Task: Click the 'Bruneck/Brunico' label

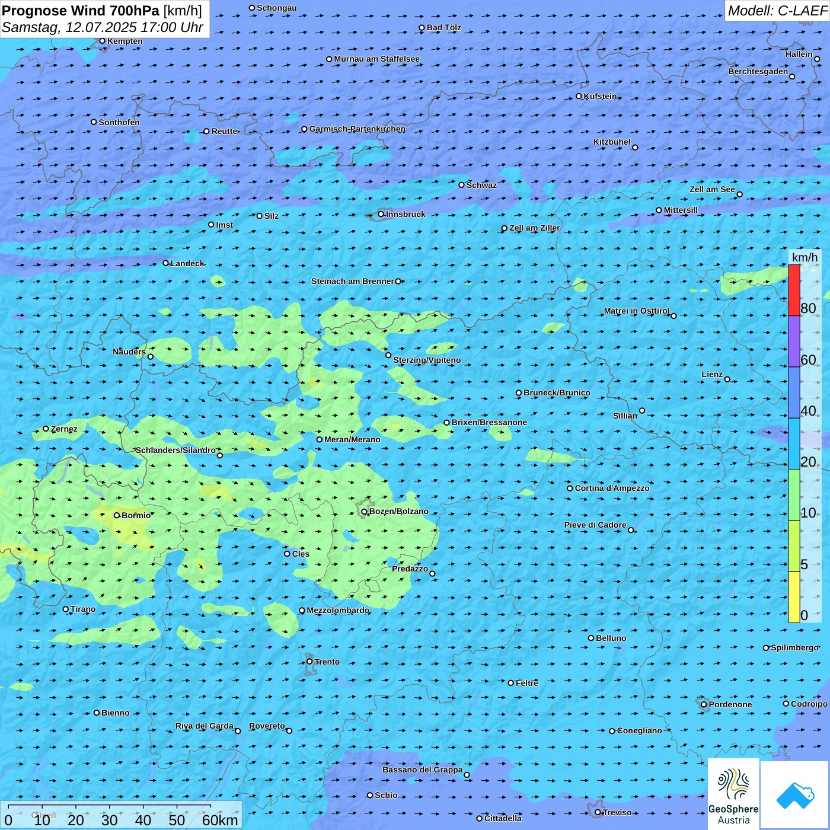Action: [557, 392]
